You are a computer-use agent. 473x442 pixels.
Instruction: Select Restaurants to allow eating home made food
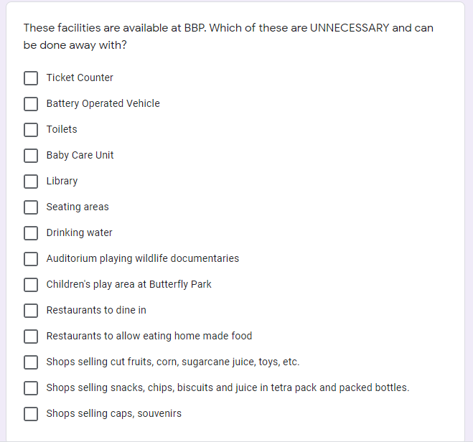point(31,336)
